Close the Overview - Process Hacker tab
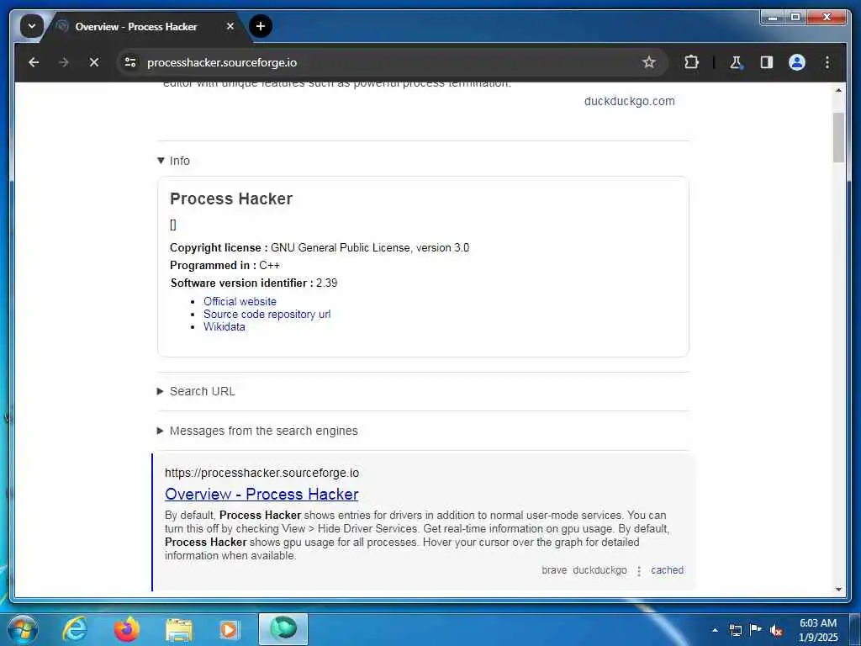This screenshot has height=646, width=861. coord(230,26)
